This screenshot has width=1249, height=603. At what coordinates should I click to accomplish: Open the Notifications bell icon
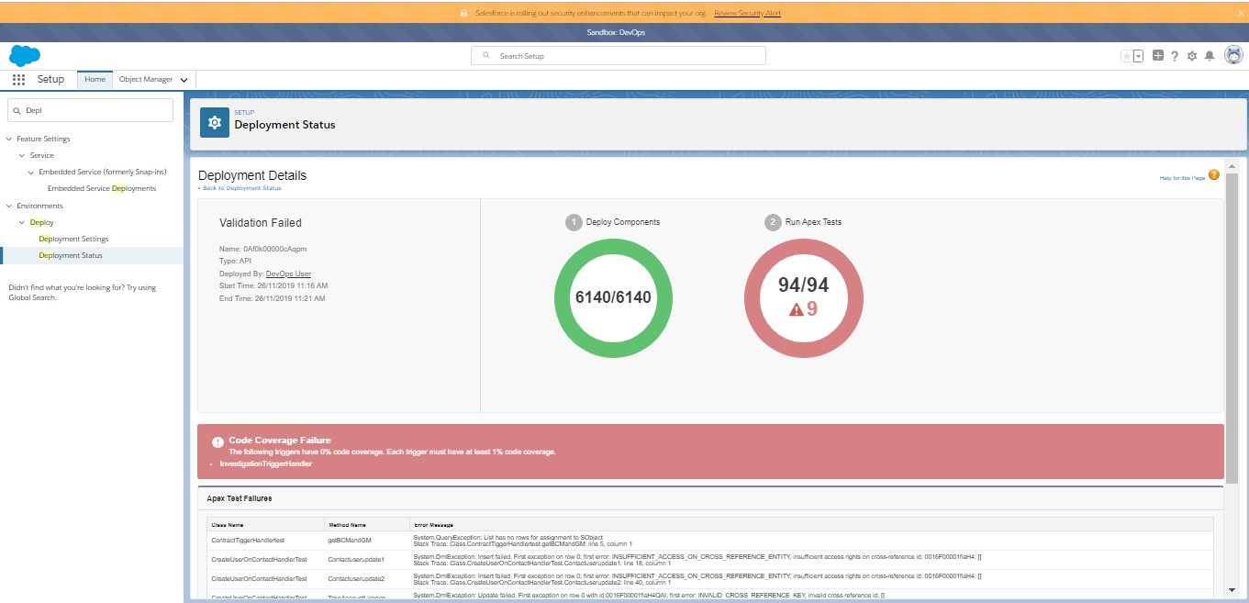click(1210, 56)
